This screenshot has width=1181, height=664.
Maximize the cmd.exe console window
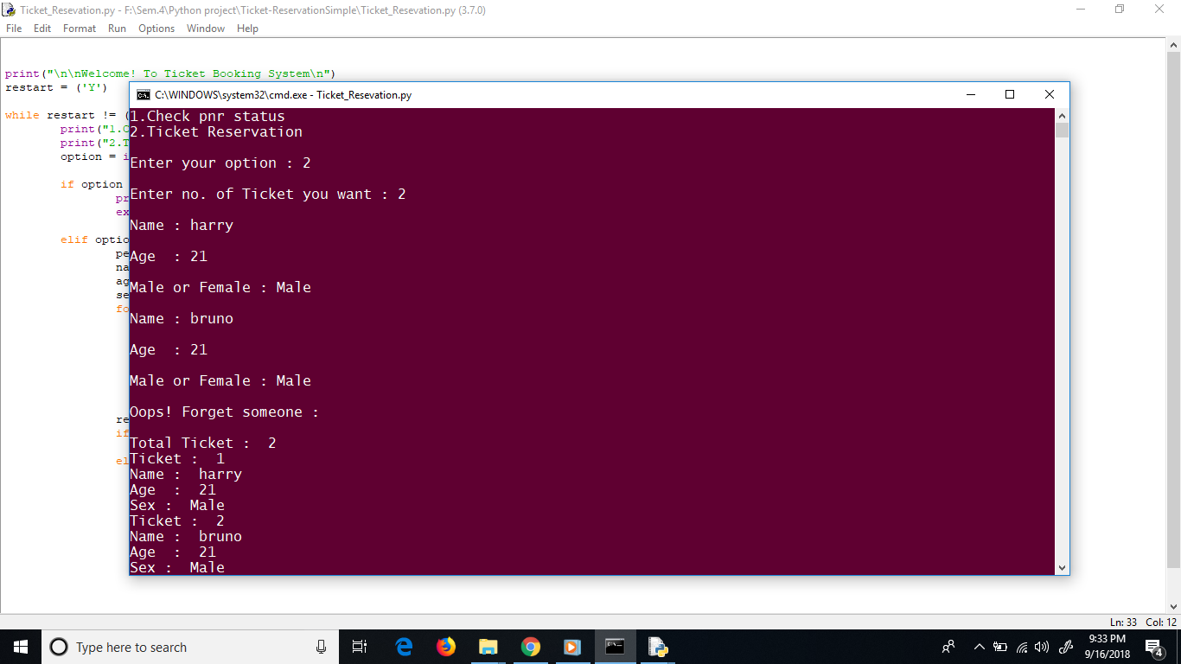[x=1010, y=95]
